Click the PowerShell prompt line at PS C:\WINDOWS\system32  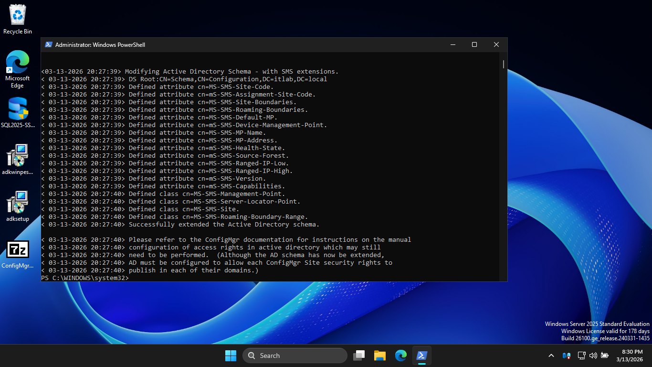pyautogui.click(x=85, y=278)
